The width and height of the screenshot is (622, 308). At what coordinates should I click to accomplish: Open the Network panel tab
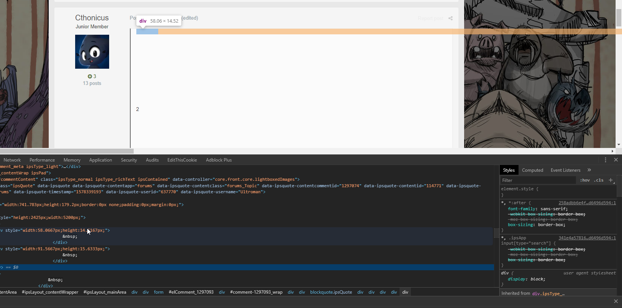(12, 160)
